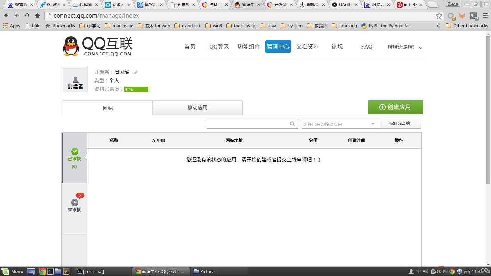Open Linux Mint Menu button
This screenshot has height=276, width=491.
(x=13, y=271)
